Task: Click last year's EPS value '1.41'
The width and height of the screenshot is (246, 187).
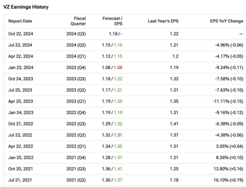Action: click(174, 124)
